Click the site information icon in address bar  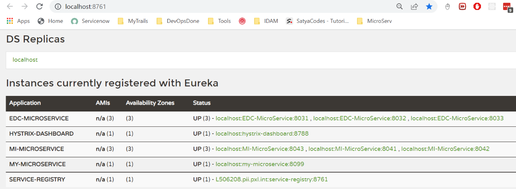58,7
